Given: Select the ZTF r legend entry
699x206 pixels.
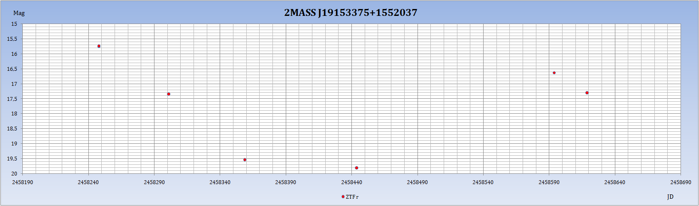Looking at the screenshot, I should point(350,197).
